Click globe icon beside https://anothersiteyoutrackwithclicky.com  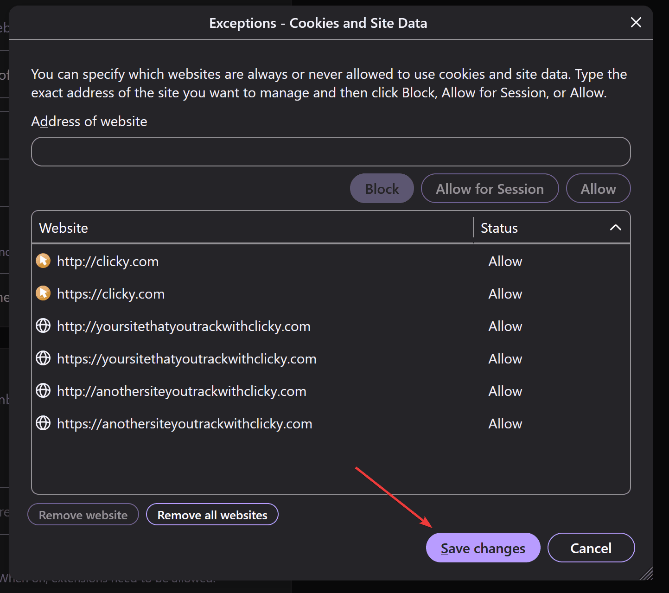[x=43, y=423]
